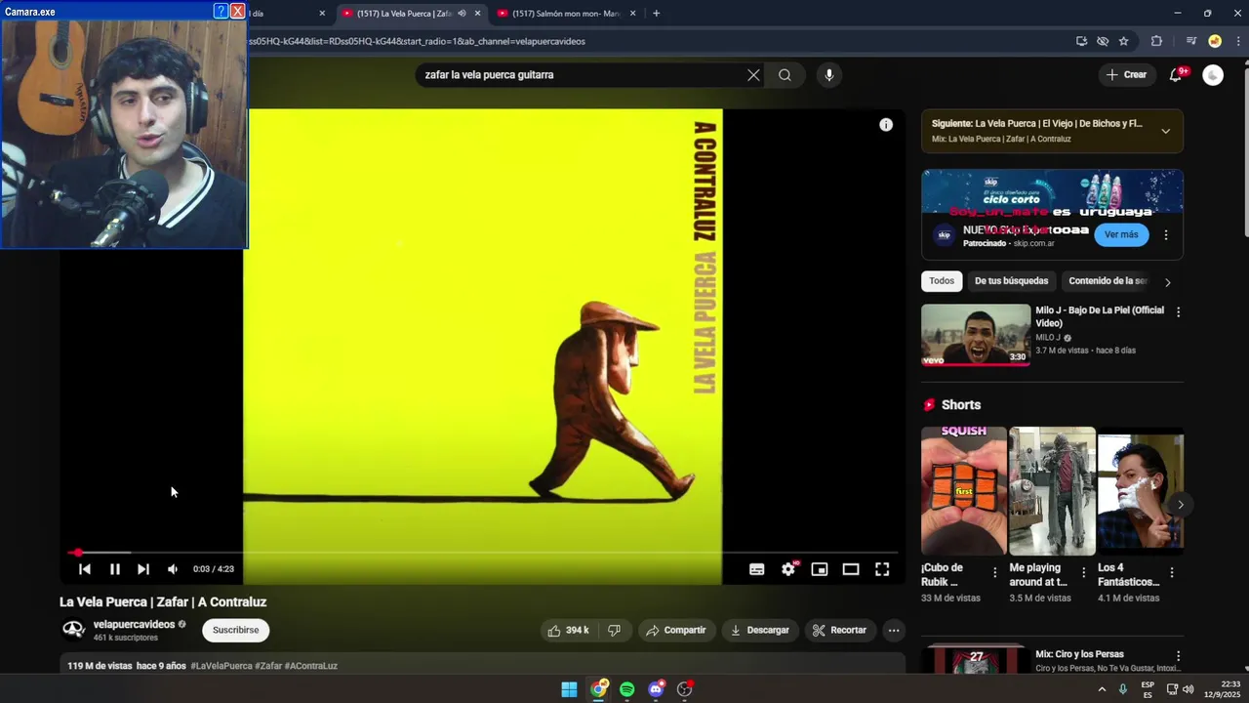Click the Descargar button
Screen dimensions: 1249x703
(760, 631)
